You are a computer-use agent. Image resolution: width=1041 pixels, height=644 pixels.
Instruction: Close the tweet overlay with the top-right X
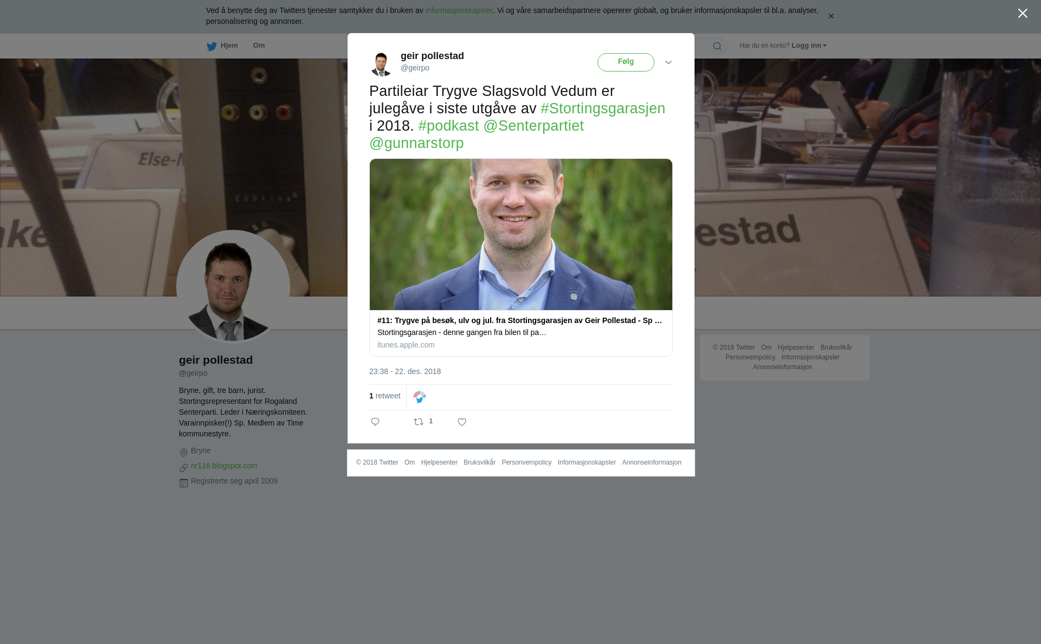pyautogui.click(x=1023, y=14)
